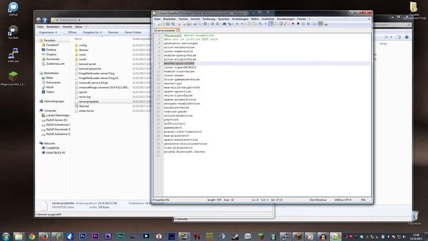This screenshot has width=428, height=241.
Task: Click the motd=A Minecraft Server line
Action: tap(185, 152)
